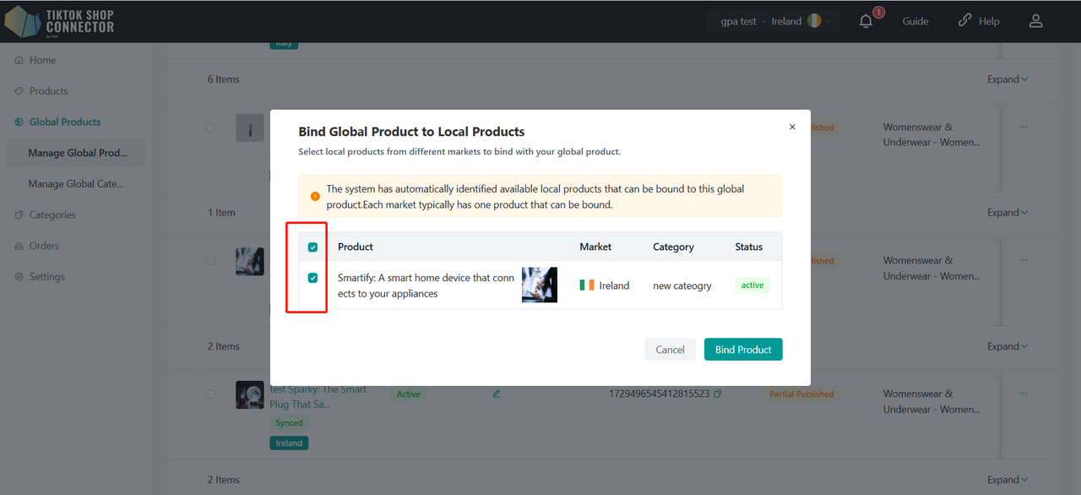Open the user profile icon
Screen dimensions: 1081x495
1036,21
